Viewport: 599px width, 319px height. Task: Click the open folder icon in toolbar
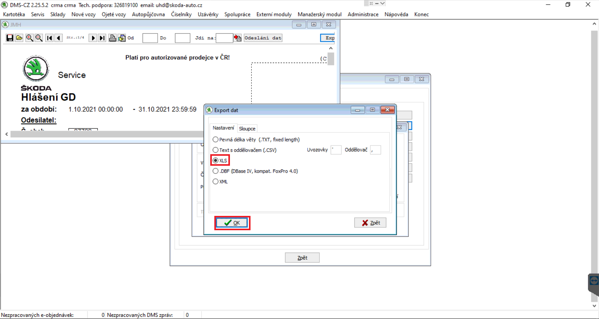tap(19, 38)
